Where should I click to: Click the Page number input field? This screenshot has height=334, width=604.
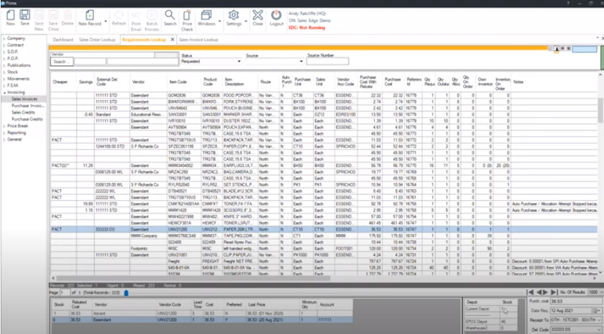point(64,293)
